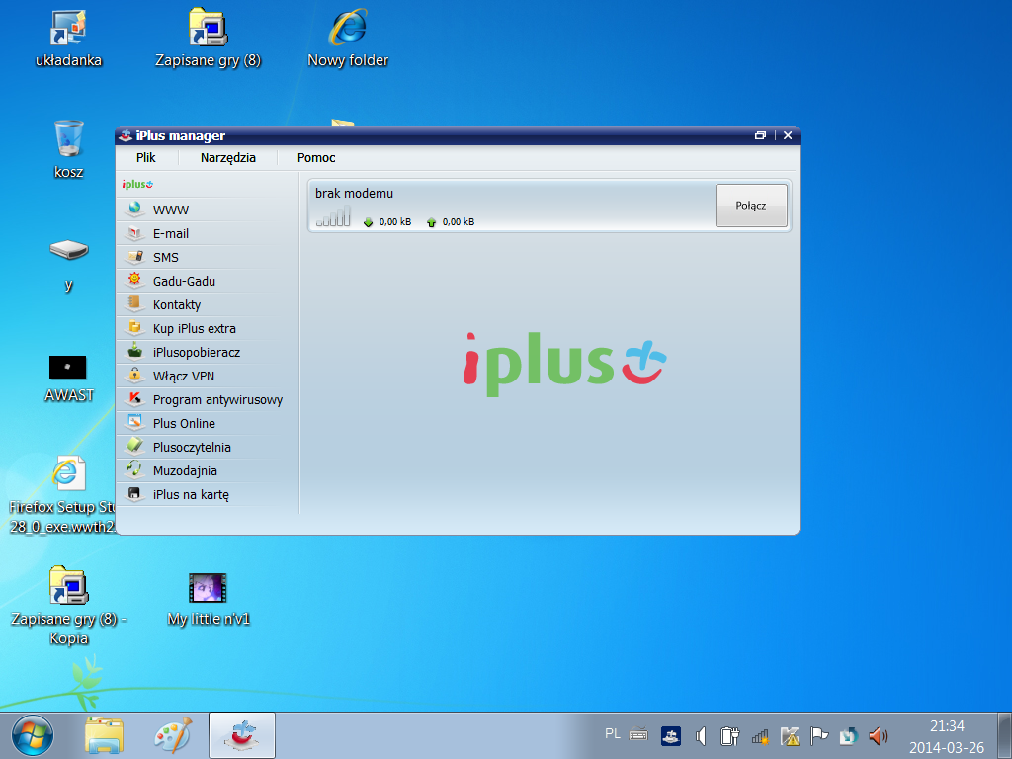
Task: Click the Kup iPlus extra icon
Action: point(134,328)
